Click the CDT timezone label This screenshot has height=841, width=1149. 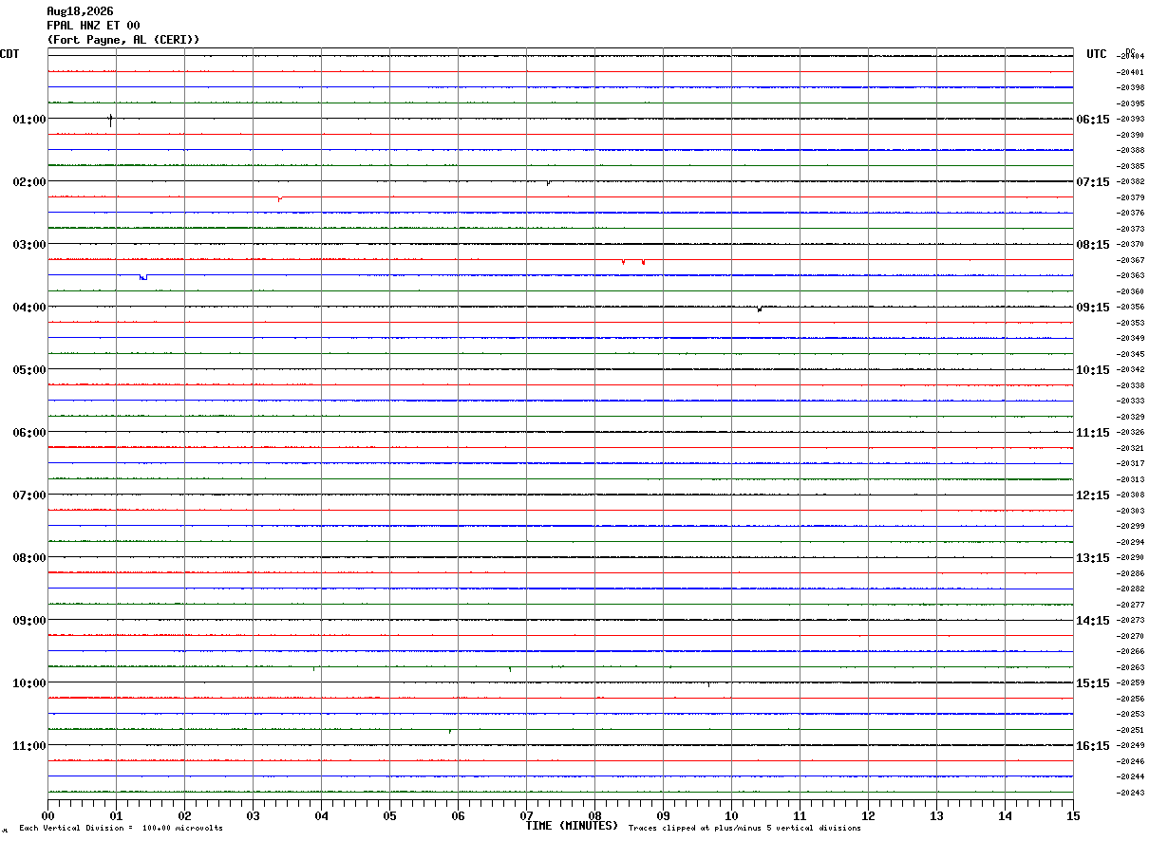[9, 54]
